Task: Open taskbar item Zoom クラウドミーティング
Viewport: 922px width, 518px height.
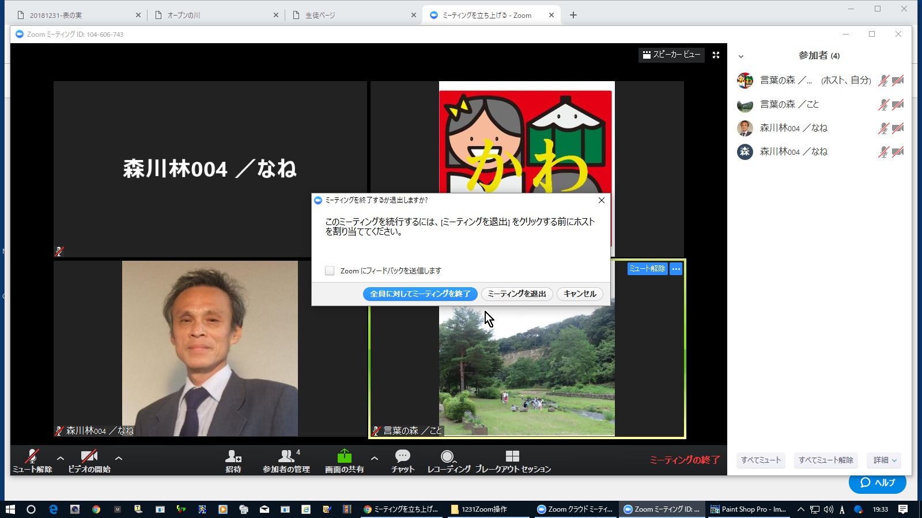Action: click(x=575, y=509)
